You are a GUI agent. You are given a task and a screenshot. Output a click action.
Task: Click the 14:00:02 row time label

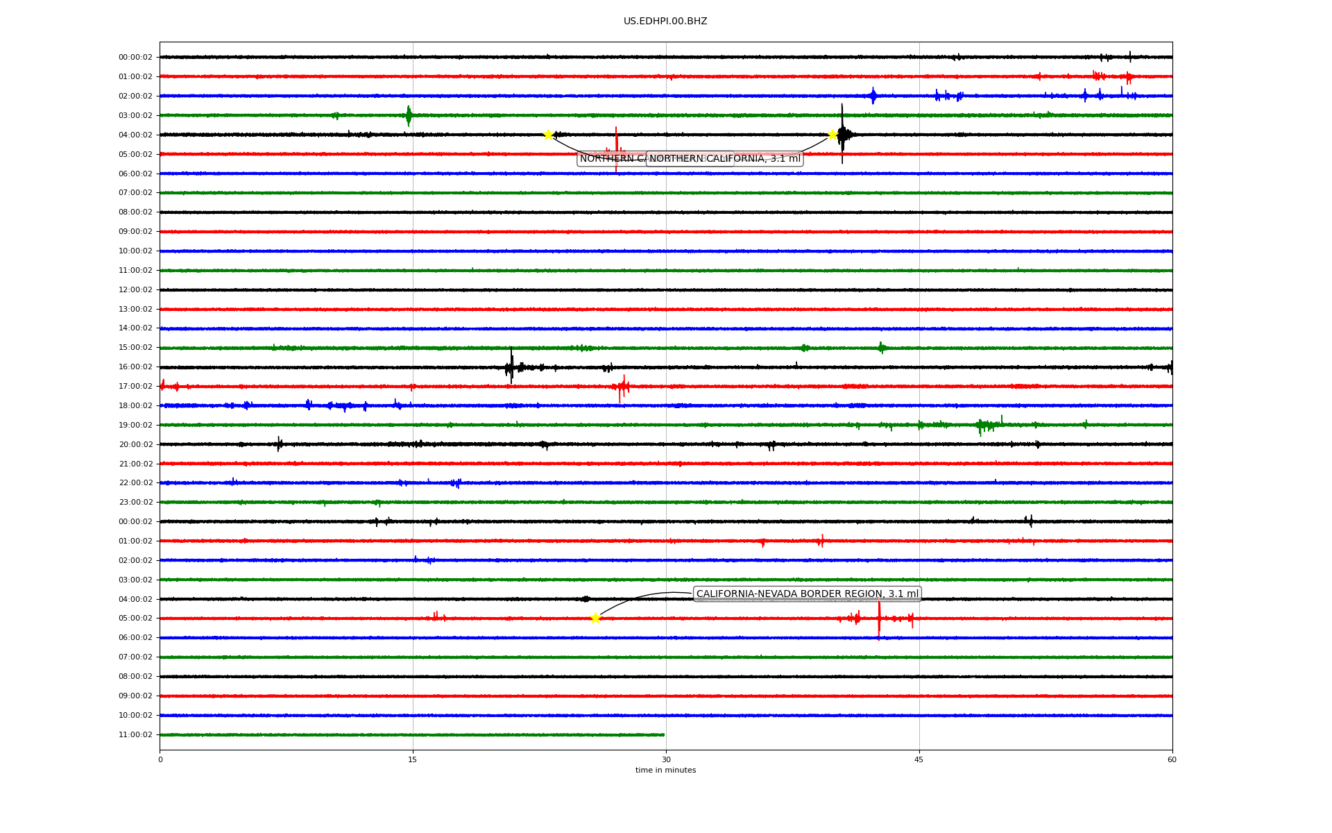pos(135,328)
